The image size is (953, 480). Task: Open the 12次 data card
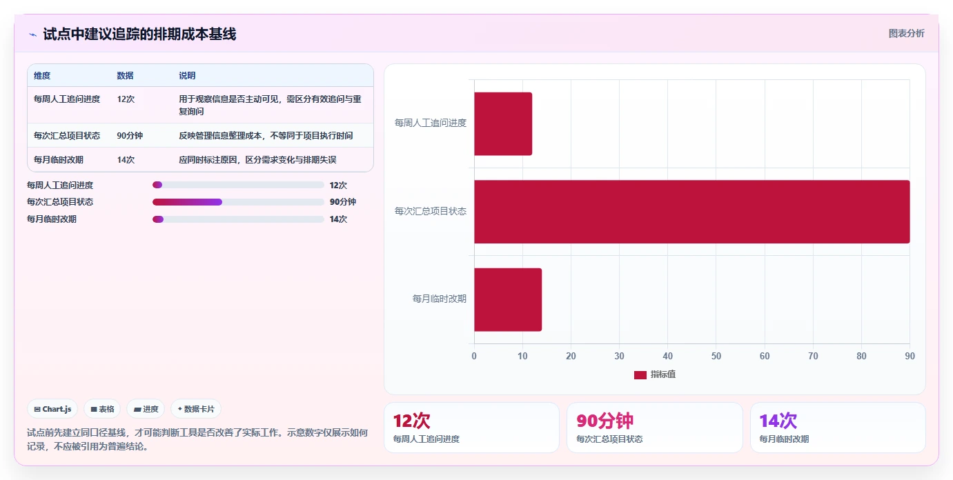tap(471, 428)
